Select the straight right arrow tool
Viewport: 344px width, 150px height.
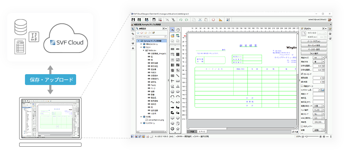coord(173,107)
